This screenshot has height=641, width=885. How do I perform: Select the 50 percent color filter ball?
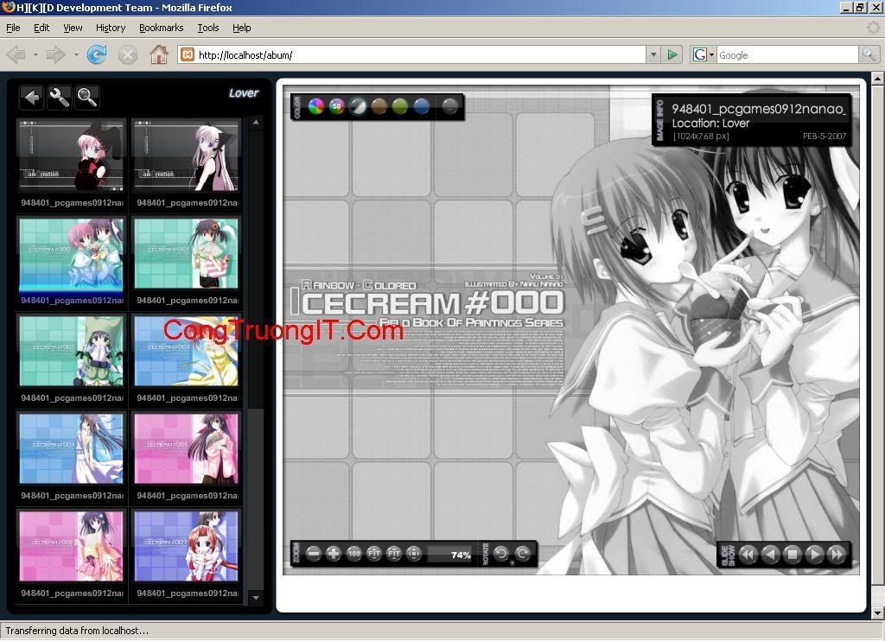336,106
